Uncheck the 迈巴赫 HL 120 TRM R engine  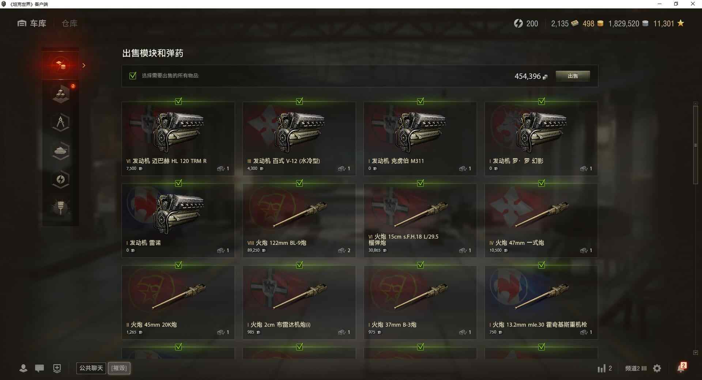pos(178,101)
